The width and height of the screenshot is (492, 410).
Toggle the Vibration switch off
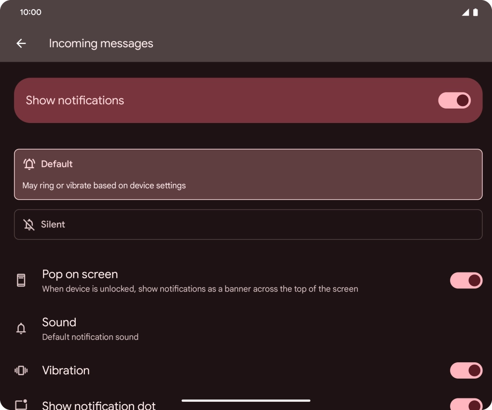coord(465,370)
